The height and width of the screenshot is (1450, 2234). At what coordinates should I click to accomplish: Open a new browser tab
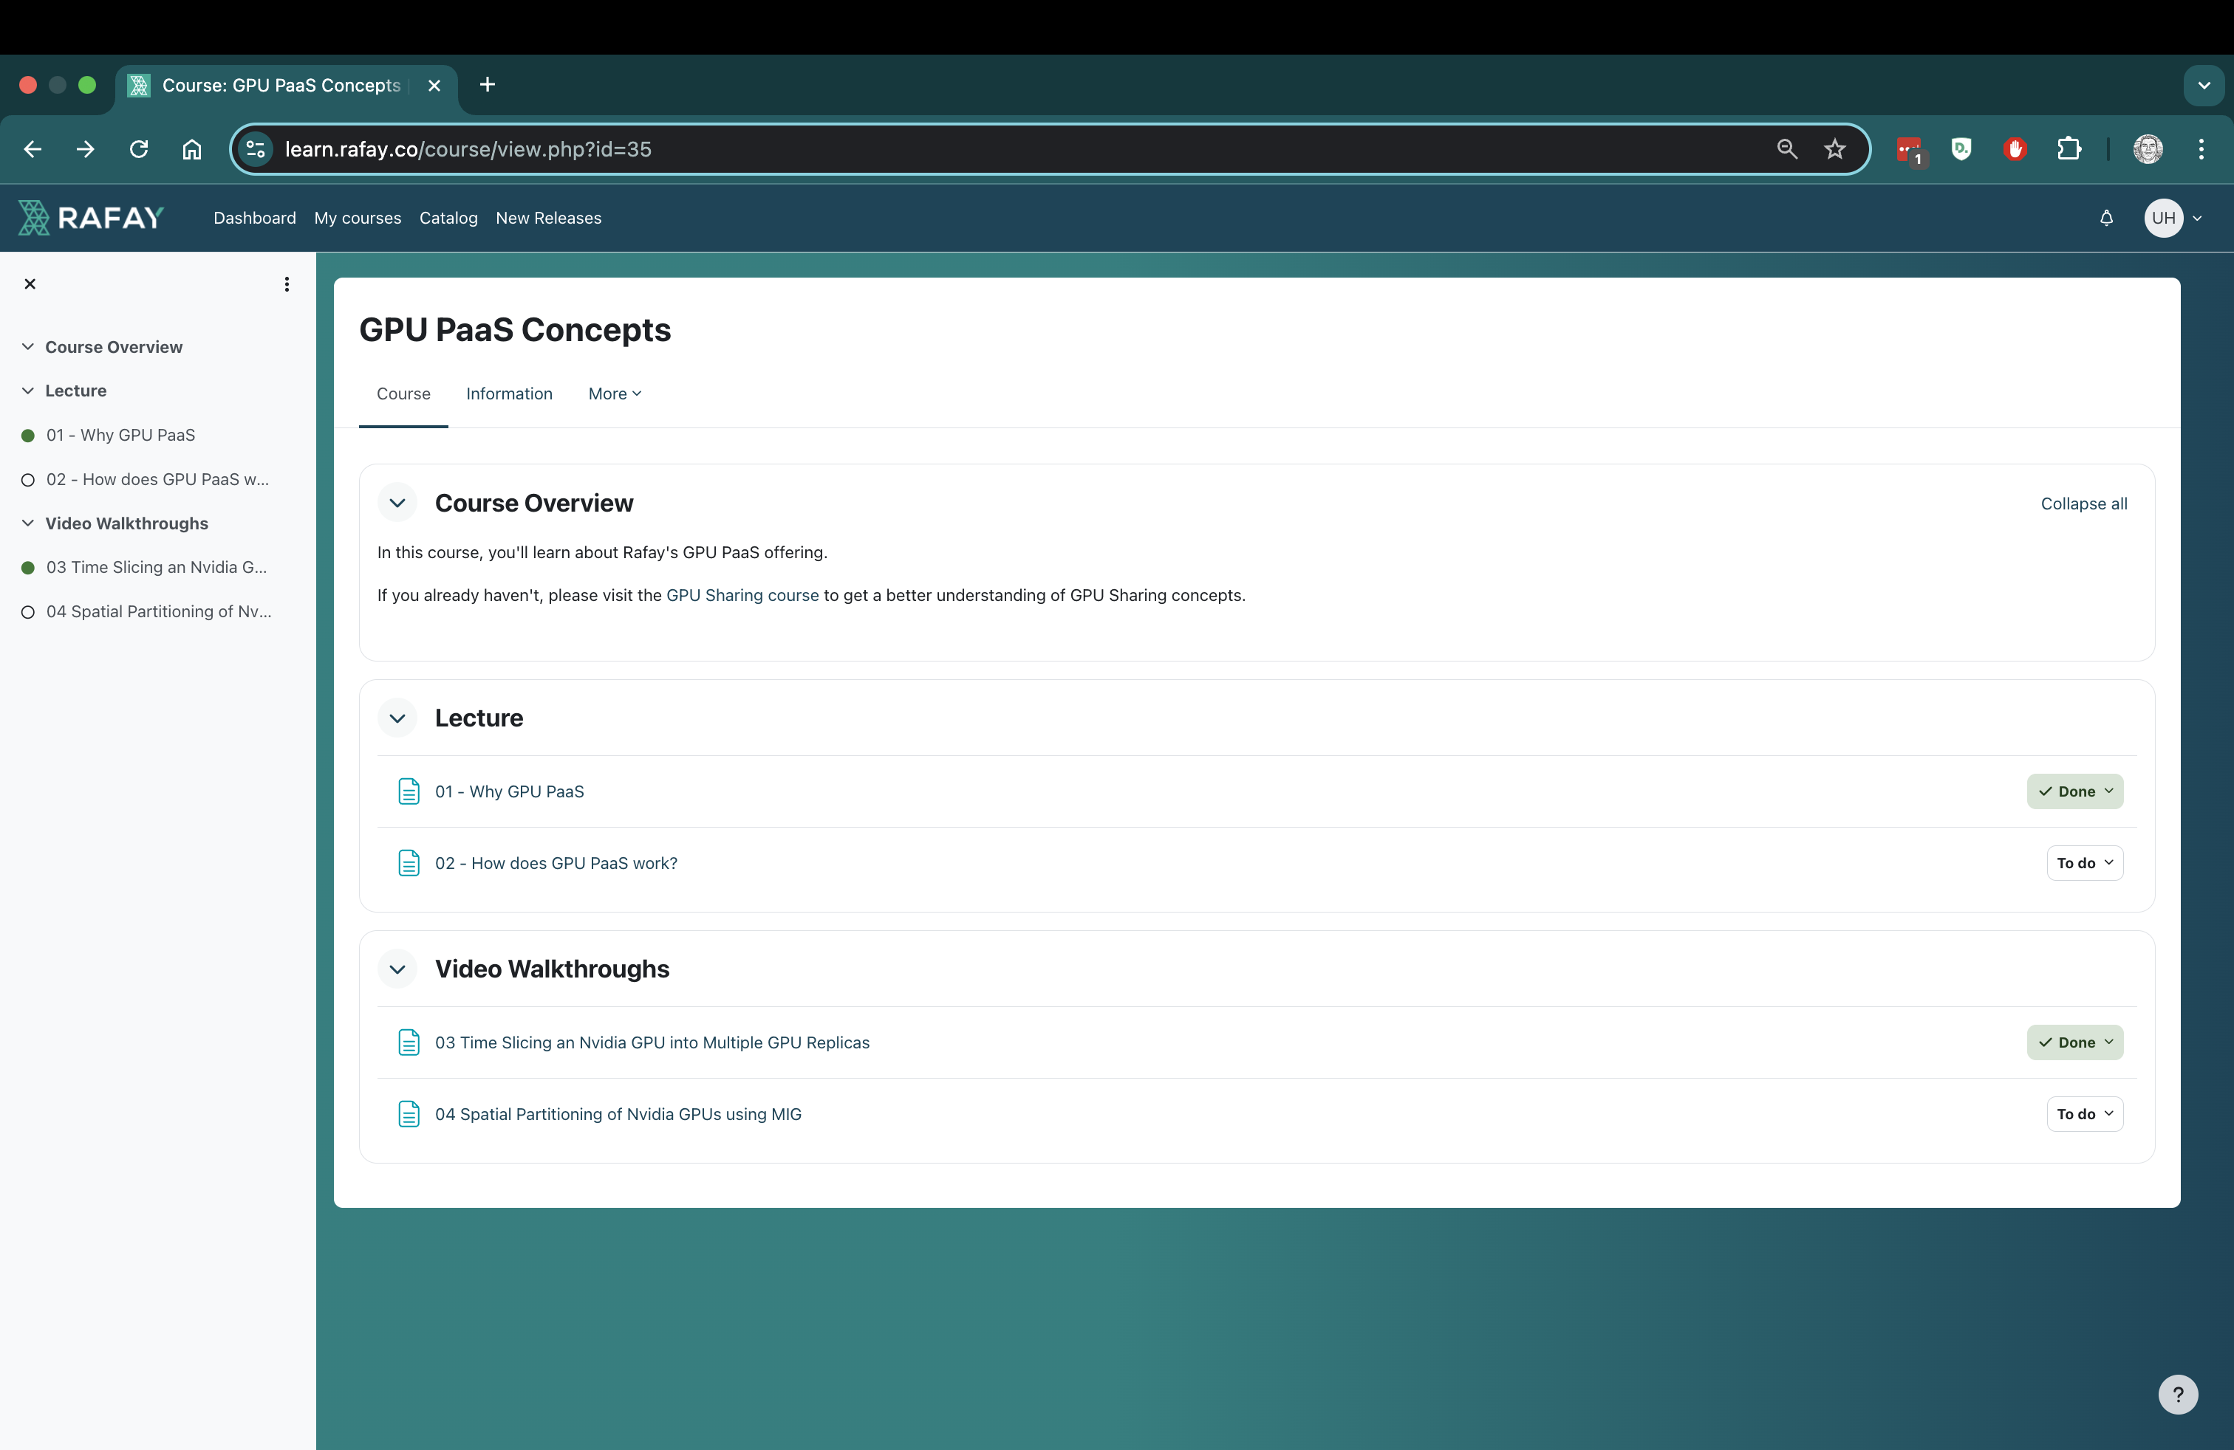point(487,84)
